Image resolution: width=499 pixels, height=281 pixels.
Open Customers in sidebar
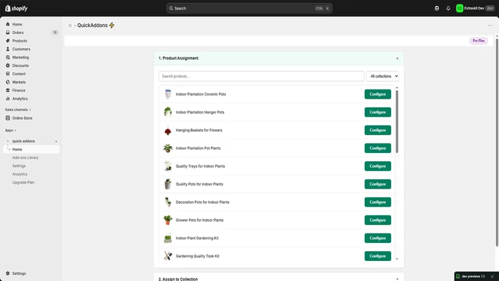pos(21,49)
